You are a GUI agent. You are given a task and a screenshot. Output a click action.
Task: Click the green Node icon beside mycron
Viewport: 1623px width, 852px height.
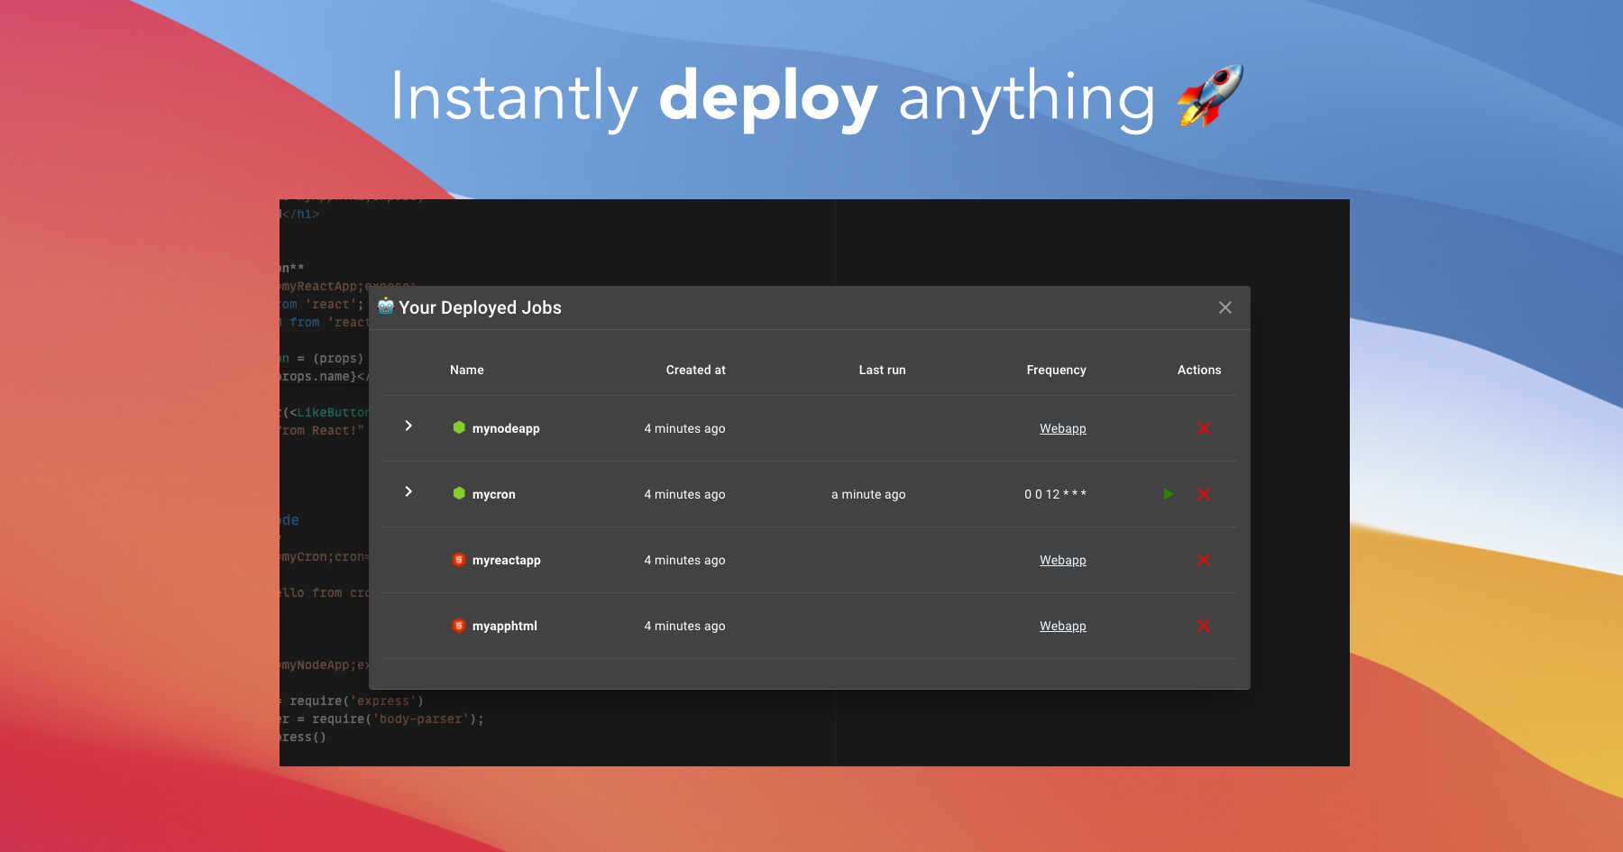point(459,493)
